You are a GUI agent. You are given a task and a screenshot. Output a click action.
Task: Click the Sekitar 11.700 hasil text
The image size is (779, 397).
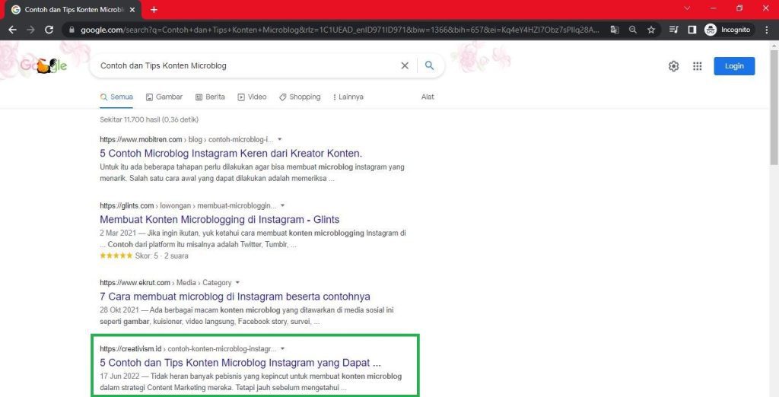tap(149, 119)
